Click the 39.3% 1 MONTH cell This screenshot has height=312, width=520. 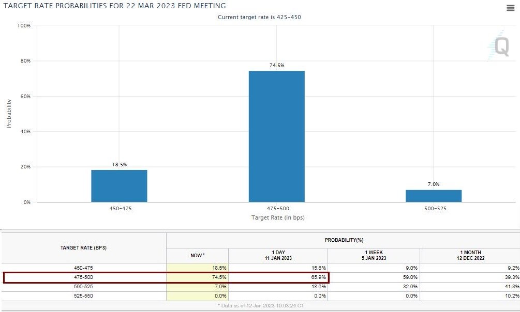click(x=470, y=277)
